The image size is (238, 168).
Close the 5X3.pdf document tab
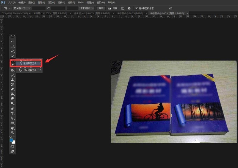click(x=30, y=13)
